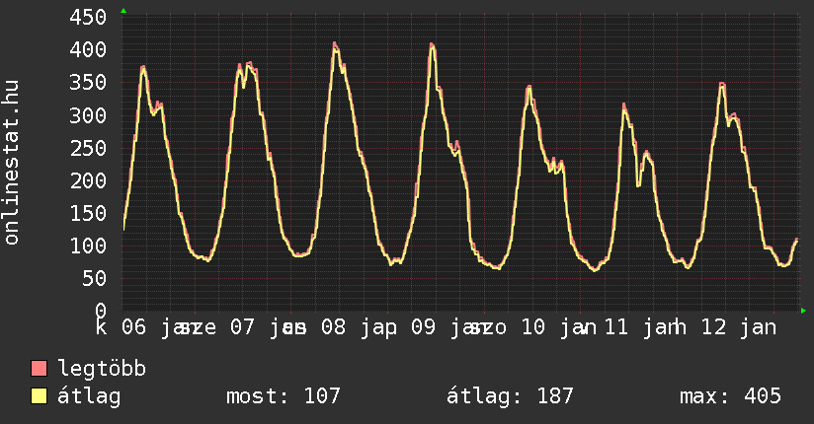Click the red legtöbb legend swatch

pyautogui.click(x=40, y=370)
